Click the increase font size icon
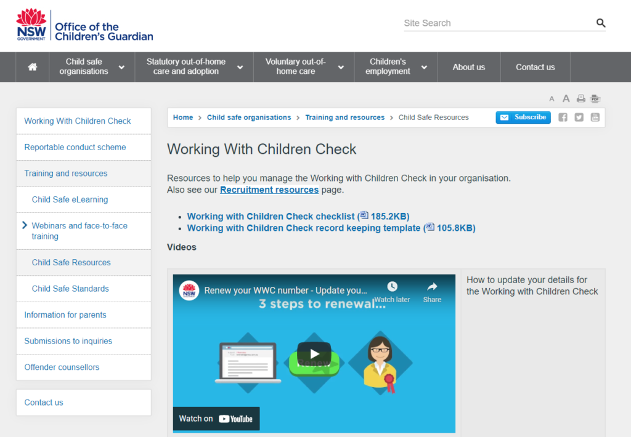Viewport: 631px width, 437px height. tap(566, 98)
